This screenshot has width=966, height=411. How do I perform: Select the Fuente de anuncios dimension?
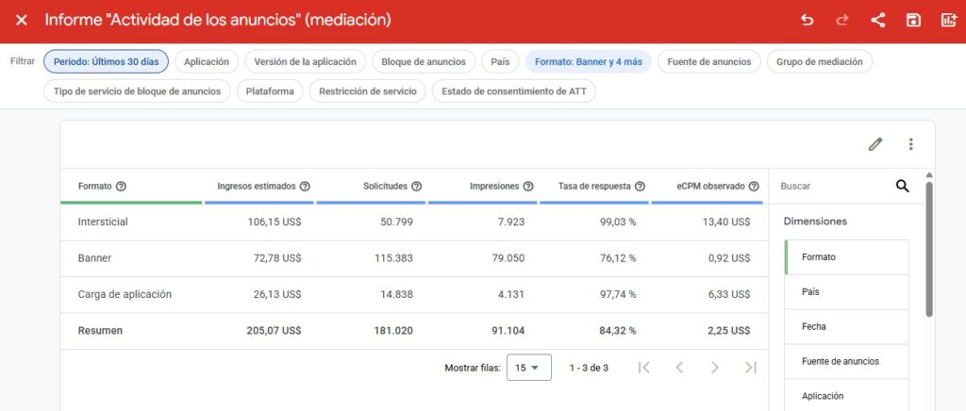coord(847,361)
